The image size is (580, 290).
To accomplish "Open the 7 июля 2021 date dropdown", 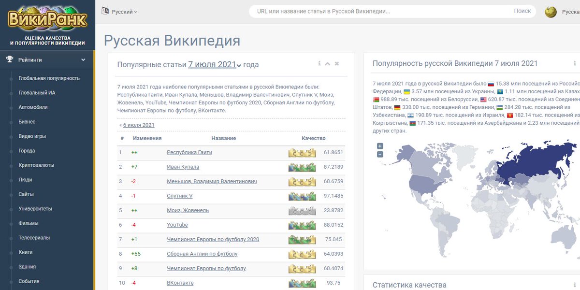I will pyautogui.click(x=215, y=64).
